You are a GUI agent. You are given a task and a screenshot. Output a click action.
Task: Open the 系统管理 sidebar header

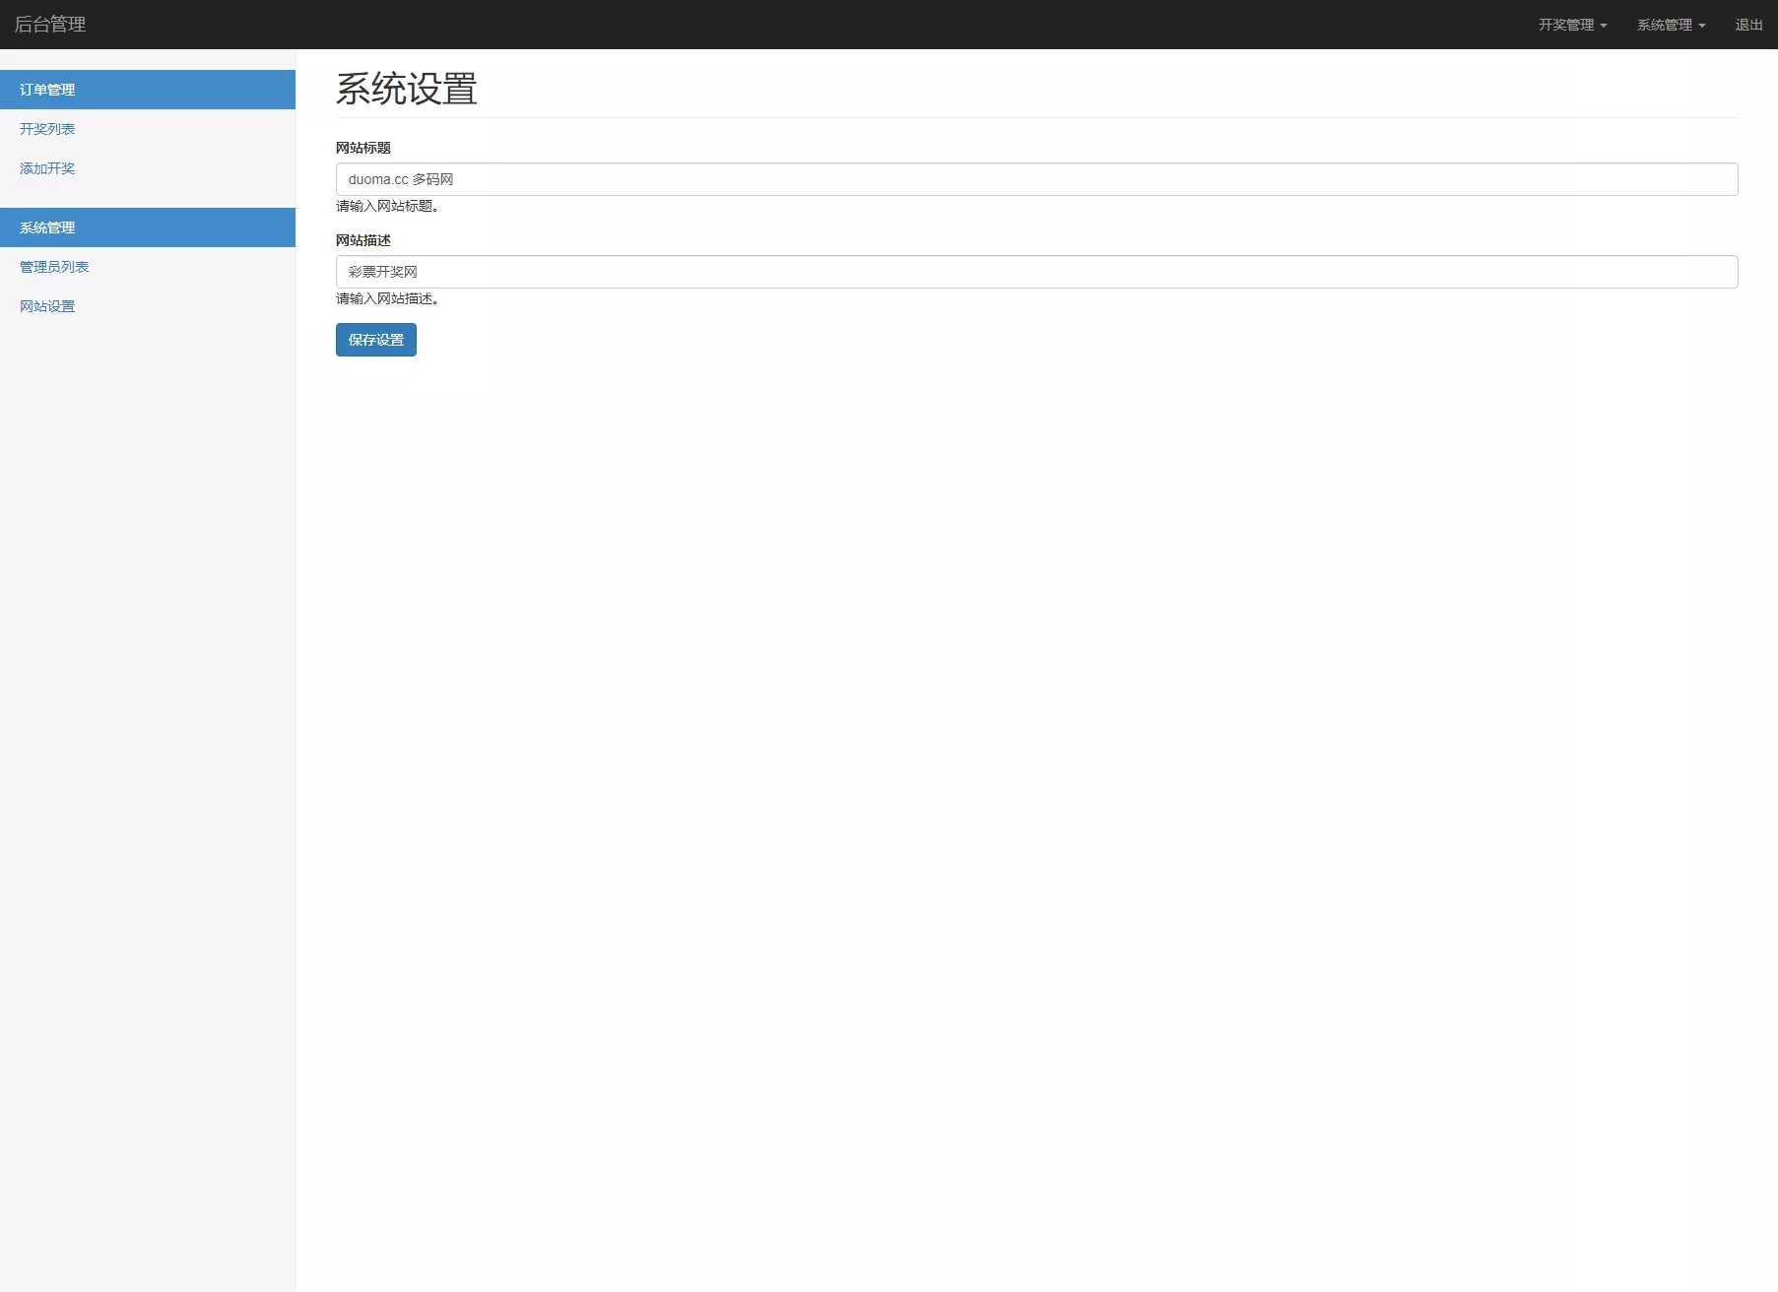point(47,227)
